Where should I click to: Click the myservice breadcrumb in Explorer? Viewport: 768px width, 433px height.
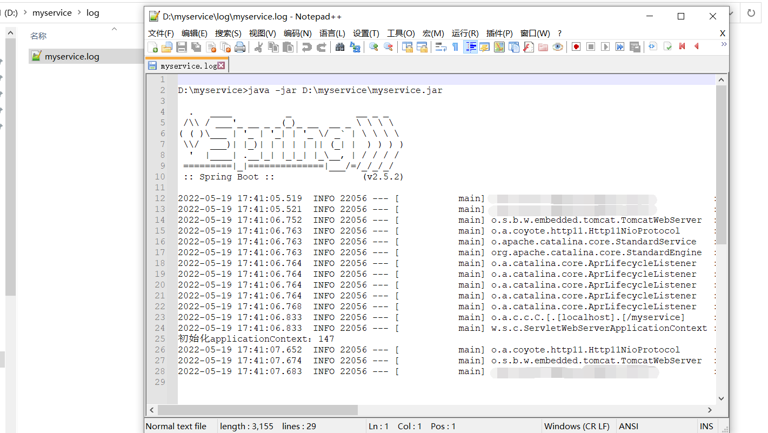pyautogui.click(x=52, y=12)
